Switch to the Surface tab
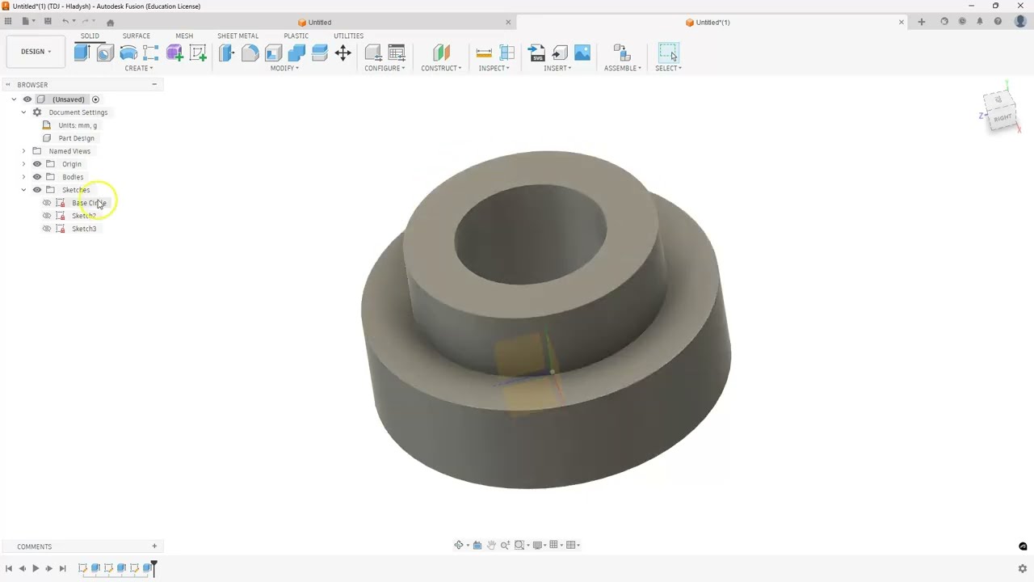Viewport: 1034px width, 582px height. coord(137,36)
